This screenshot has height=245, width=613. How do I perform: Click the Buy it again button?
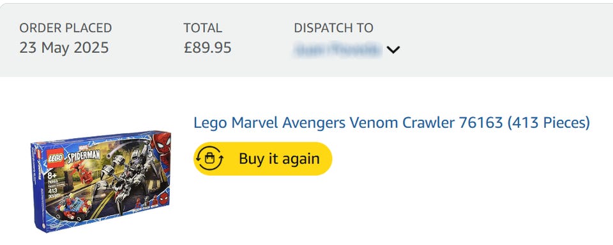pyautogui.click(x=262, y=159)
